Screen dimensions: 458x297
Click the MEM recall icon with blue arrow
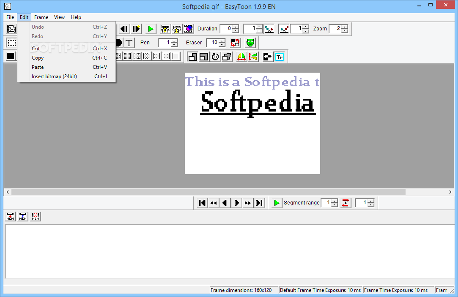(x=23, y=216)
